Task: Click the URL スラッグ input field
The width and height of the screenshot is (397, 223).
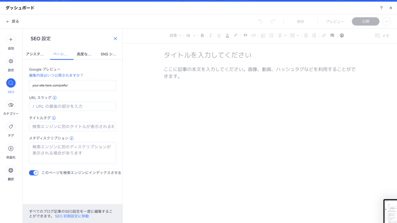Action: click(x=72, y=106)
